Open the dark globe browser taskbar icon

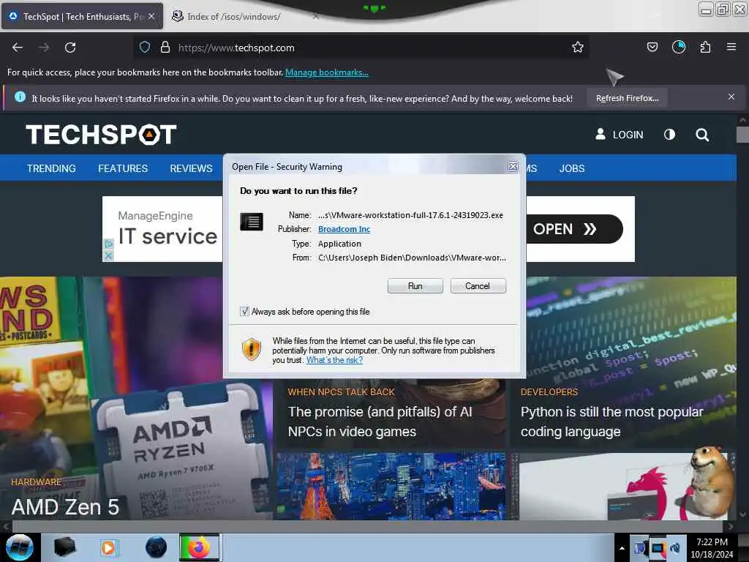156,547
